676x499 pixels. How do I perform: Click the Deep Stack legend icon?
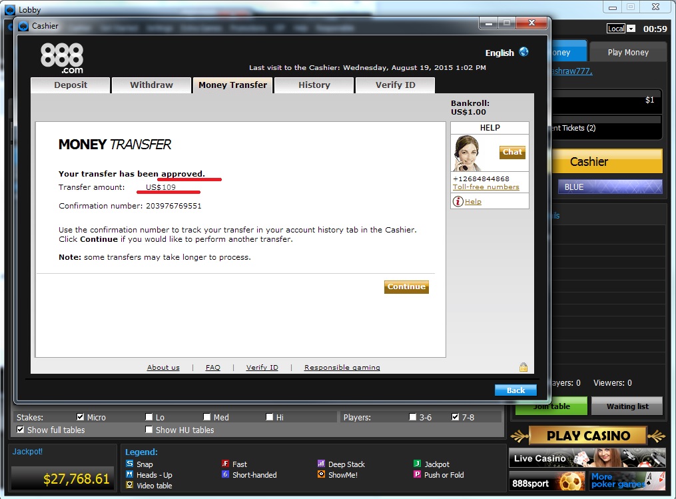pyautogui.click(x=321, y=464)
